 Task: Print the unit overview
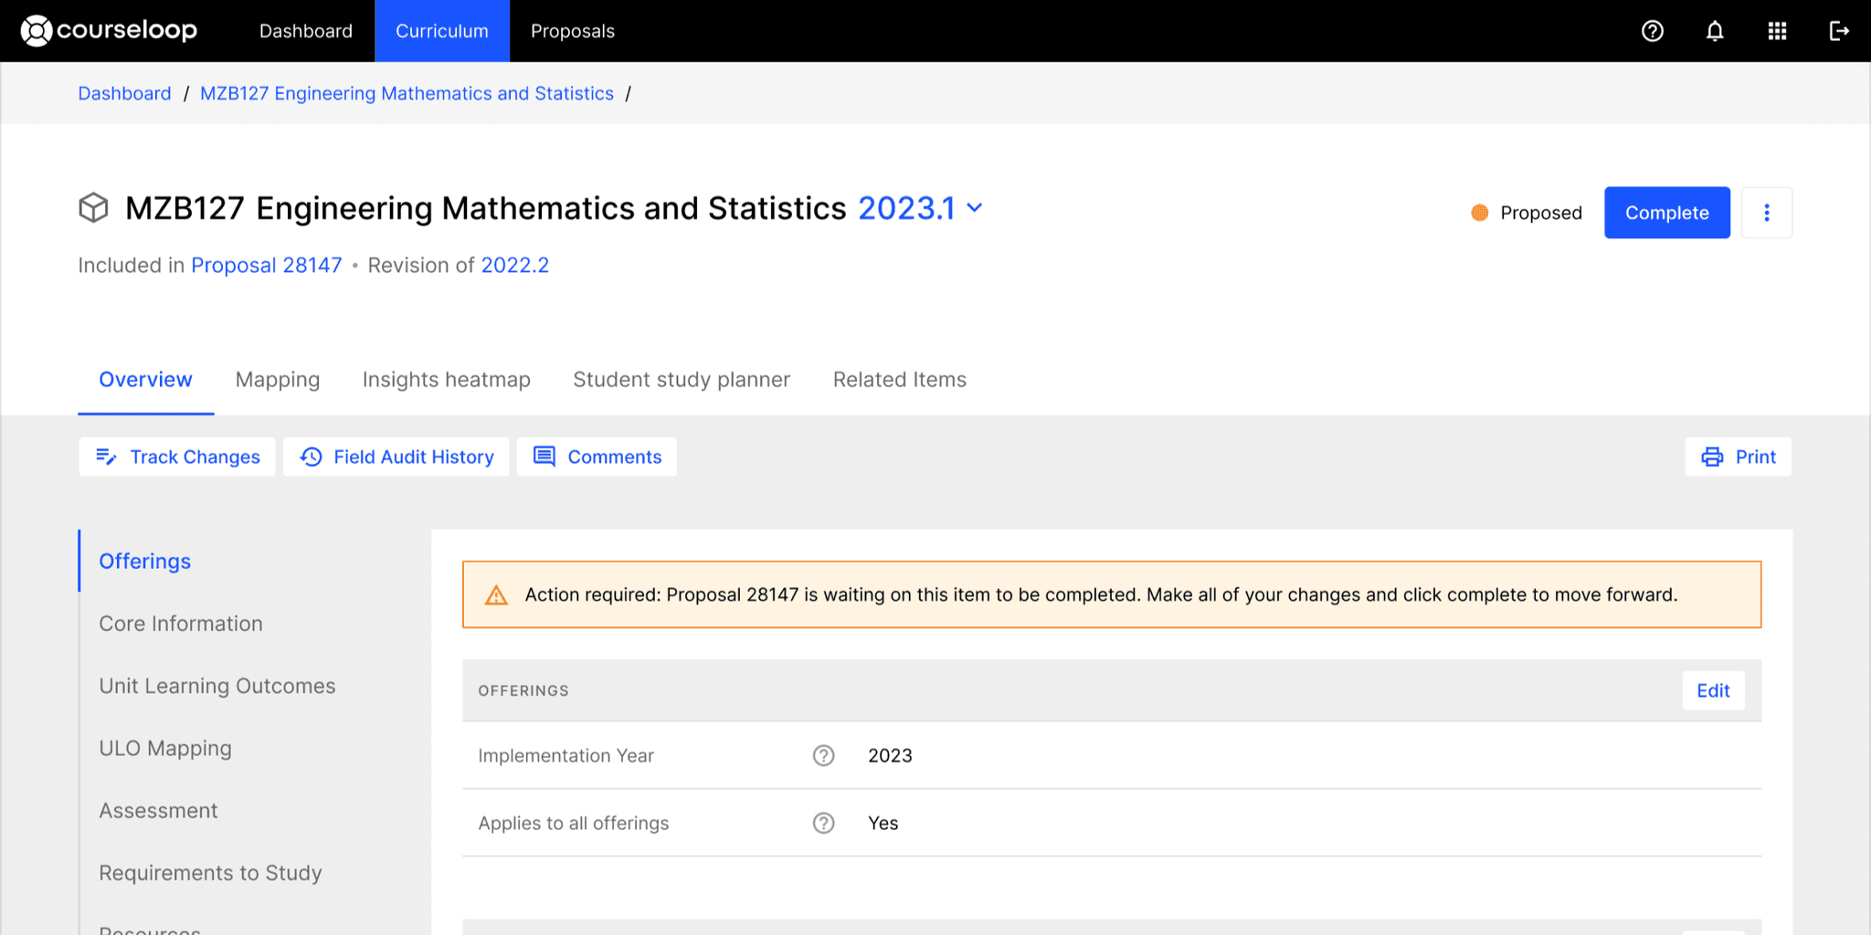(1738, 457)
